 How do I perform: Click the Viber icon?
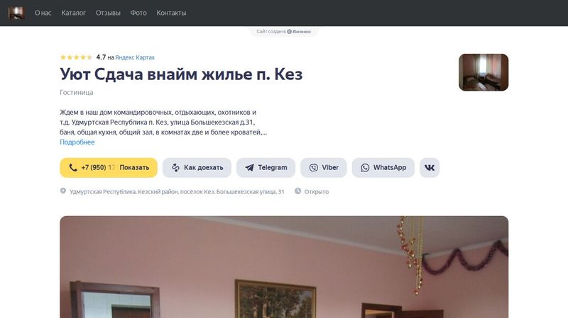pyautogui.click(x=313, y=168)
